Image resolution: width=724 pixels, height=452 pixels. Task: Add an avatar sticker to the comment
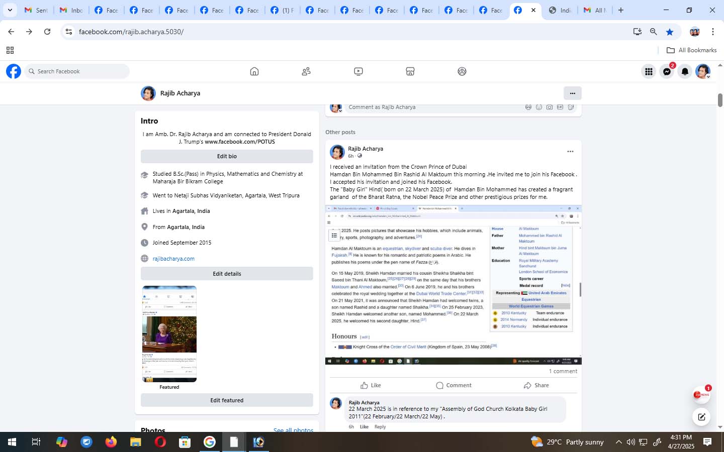(528, 107)
